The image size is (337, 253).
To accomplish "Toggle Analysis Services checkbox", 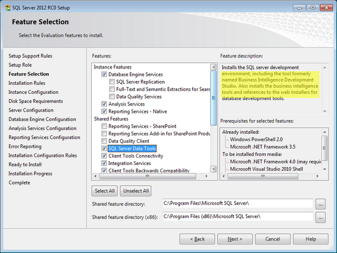I will click(104, 104).
